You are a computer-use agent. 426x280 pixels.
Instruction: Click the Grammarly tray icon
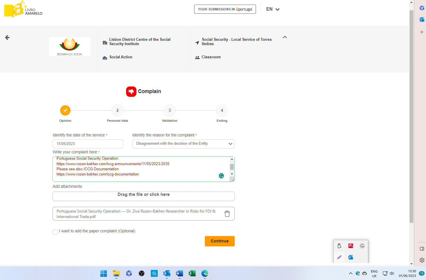[362, 246]
